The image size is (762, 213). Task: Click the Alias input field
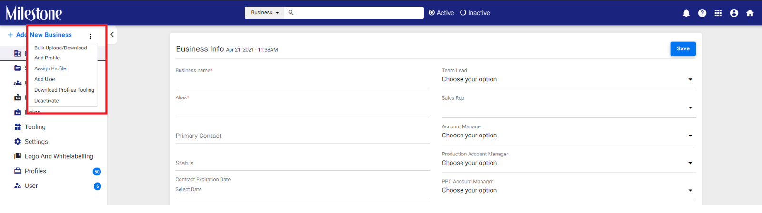(x=302, y=109)
